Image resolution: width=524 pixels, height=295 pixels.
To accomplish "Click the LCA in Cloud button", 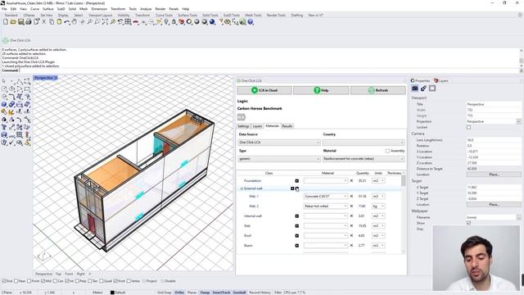I will pyautogui.click(x=264, y=90).
